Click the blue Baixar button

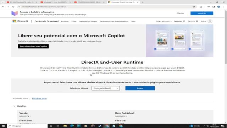tap(140, 88)
